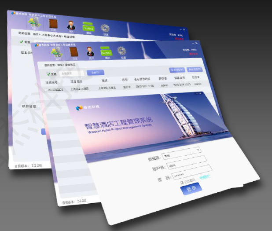Close the login window
The height and width of the screenshot is (231, 272).
coord(200,93)
